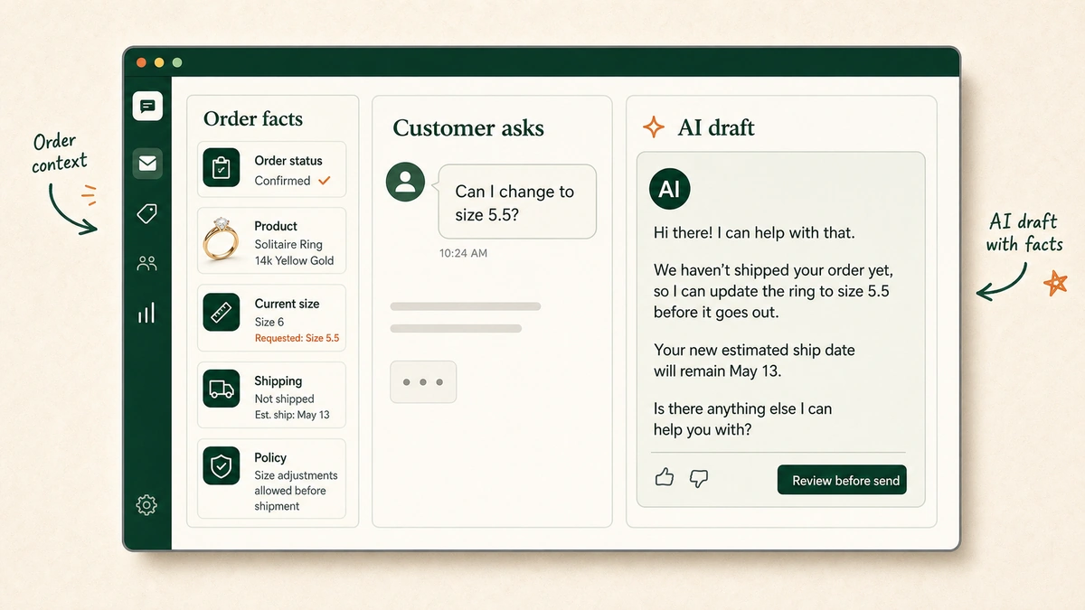This screenshot has width=1085, height=610.
Task: Open the analytics bar chart icon
Action: [146, 314]
